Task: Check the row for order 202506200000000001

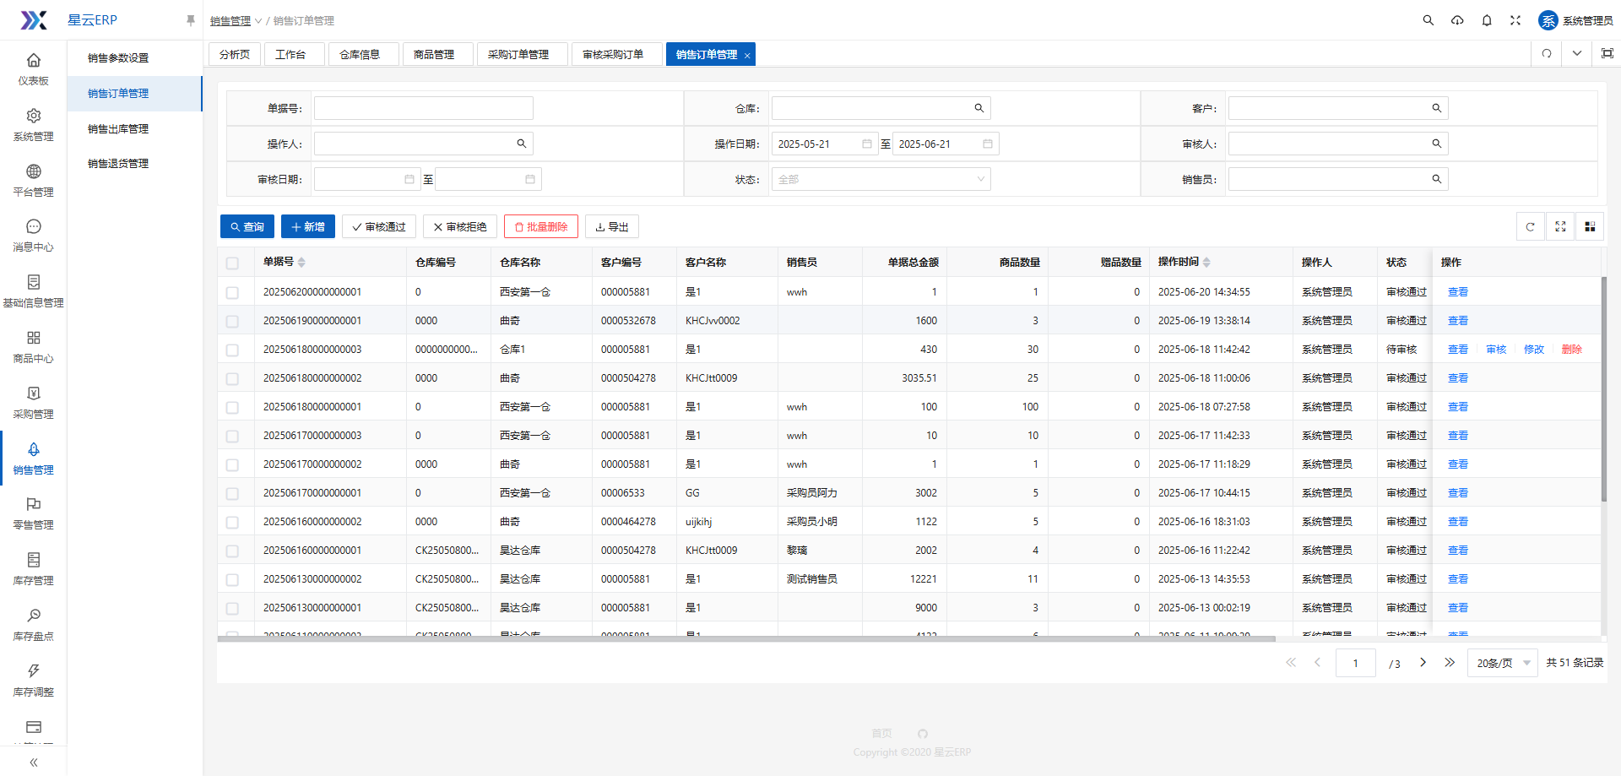Action: pos(232,292)
